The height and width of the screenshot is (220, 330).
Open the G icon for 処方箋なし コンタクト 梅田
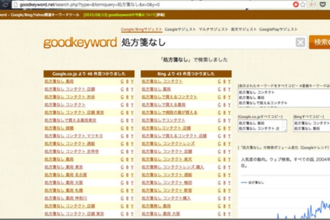(219, 183)
